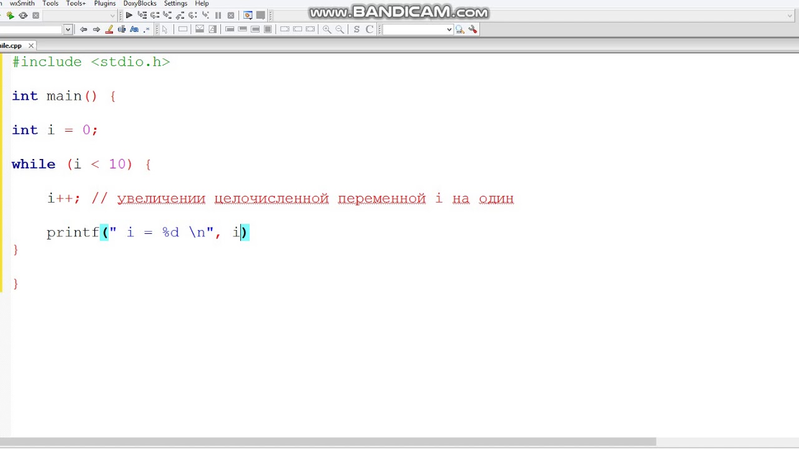Screen dimensions: 799x449
Task: Click the selection pointer tool icon
Action: click(x=165, y=29)
